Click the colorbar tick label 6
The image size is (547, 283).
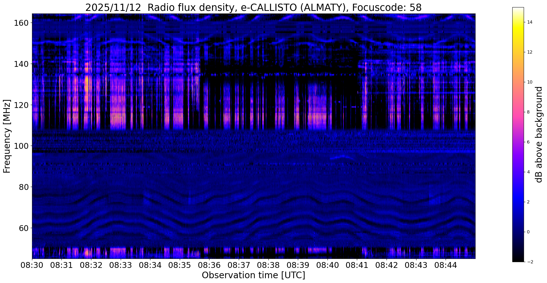coord(528,142)
